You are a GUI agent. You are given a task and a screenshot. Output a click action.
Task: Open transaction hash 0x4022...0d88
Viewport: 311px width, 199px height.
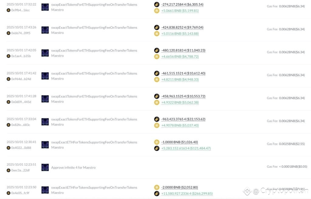coord(21,148)
